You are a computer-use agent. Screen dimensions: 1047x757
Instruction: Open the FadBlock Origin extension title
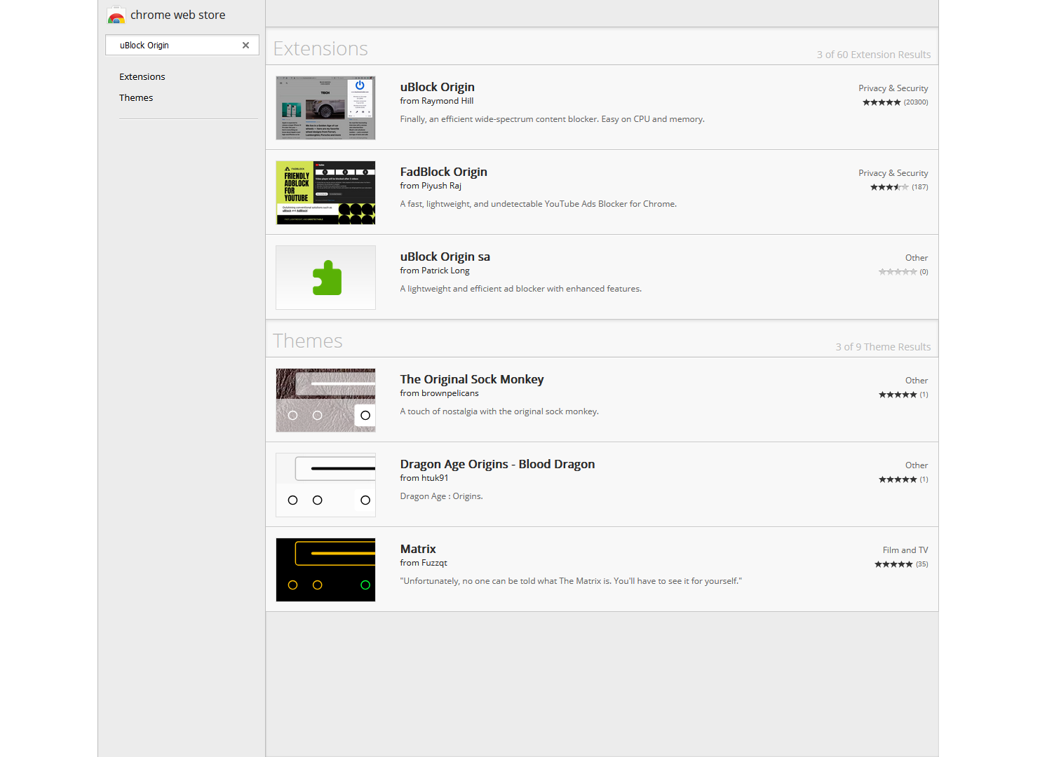(x=444, y=172)
